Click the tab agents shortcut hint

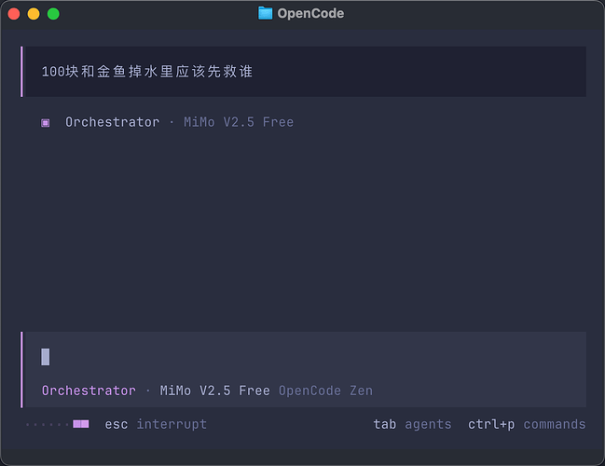coord(412,424)
